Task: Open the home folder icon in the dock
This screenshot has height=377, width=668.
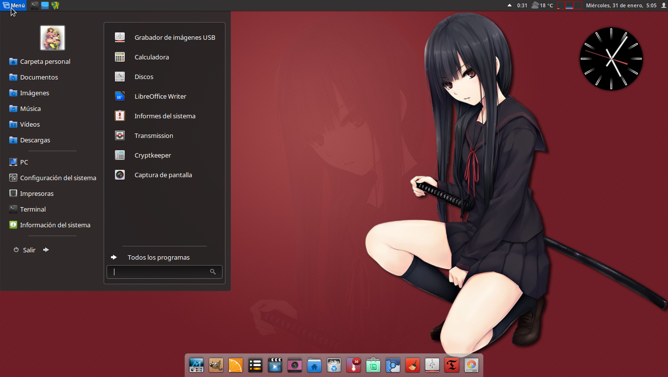Action: click(x=314, y=365)
